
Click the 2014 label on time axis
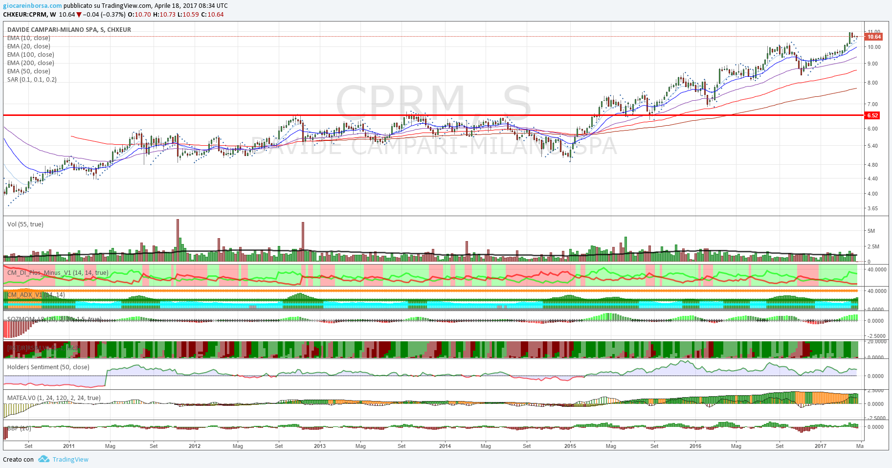pyautogui.click(x=445, y=446)
